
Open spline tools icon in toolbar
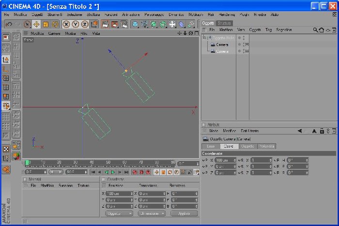pos(144,24)
